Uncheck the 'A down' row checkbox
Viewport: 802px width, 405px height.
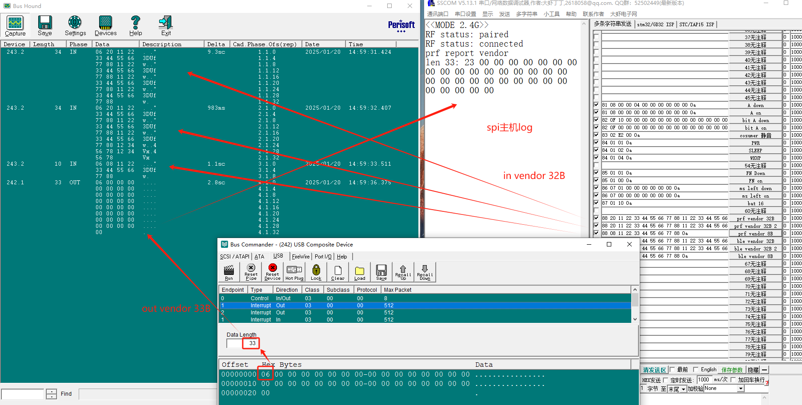pyautogui.click(x=596, y=105)
